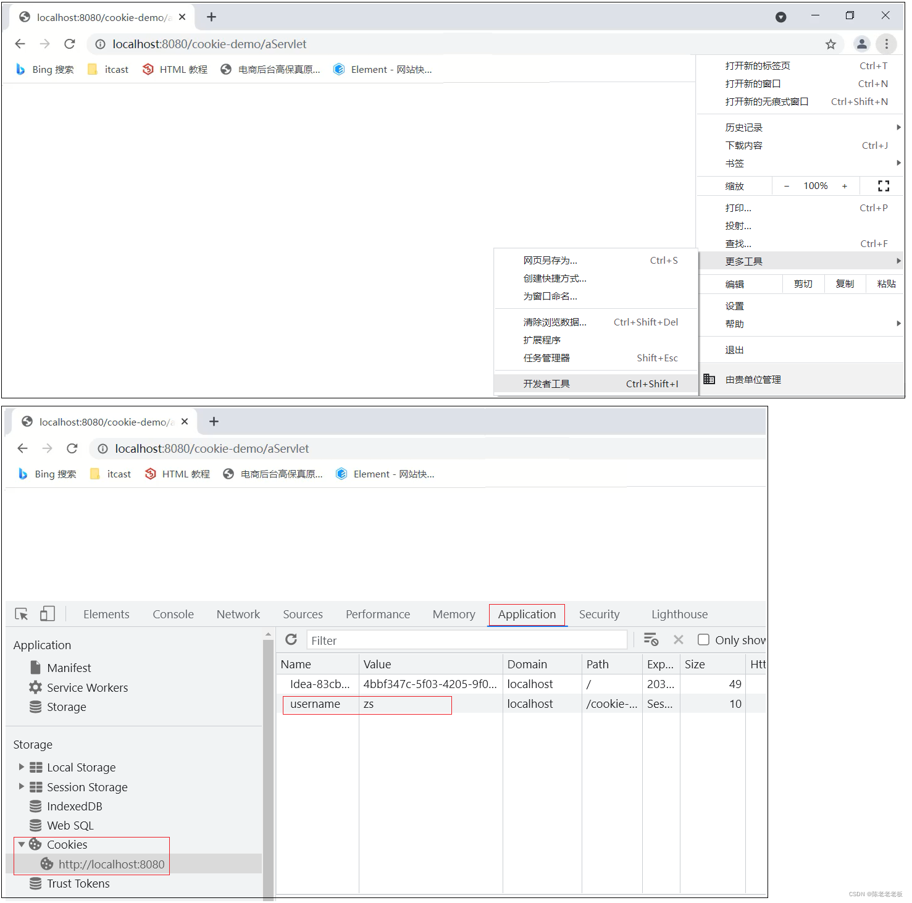Screen dimensions: 912x903
Task: Open 电商后台高保真原 bookmark in the top window
Action: tap(271, 70)
